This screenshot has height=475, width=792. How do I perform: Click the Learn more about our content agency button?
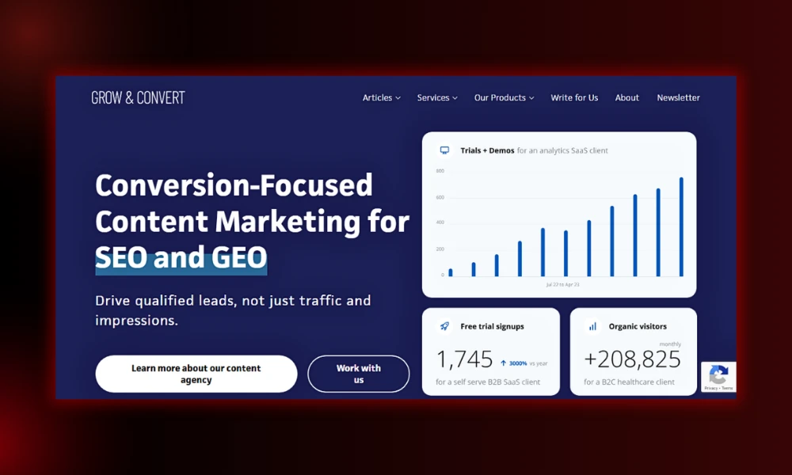[196, 373]
